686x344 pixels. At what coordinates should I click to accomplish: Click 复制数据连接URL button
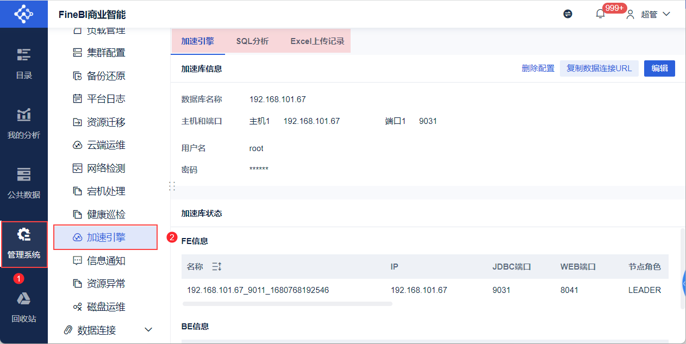[x=599, y=68]
